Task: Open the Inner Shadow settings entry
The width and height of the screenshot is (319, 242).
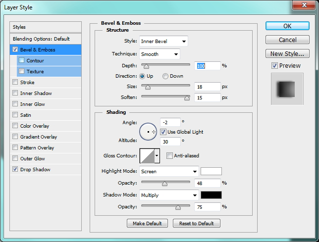Action: (36, 94)
